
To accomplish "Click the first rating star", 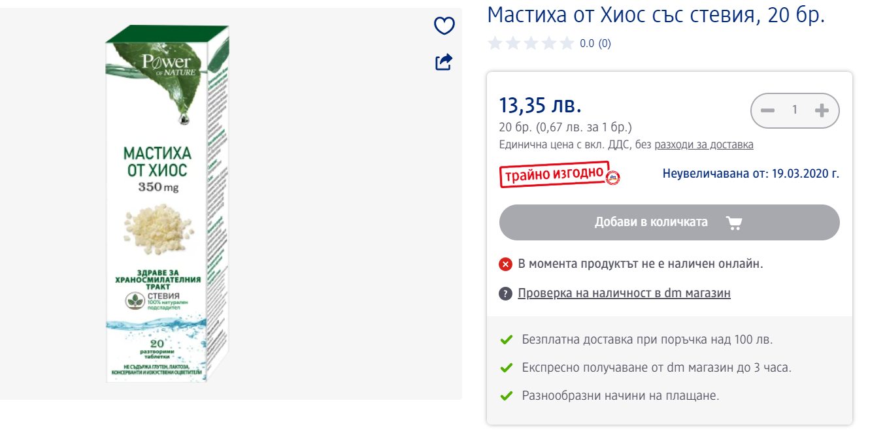I will (495, 44).
